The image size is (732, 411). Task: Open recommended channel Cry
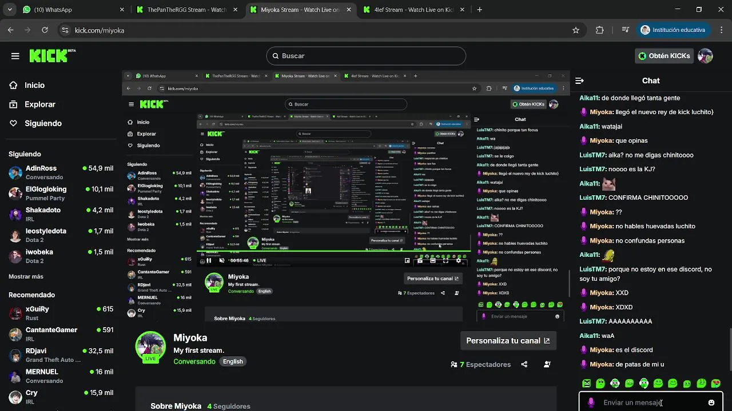[61, 397]
